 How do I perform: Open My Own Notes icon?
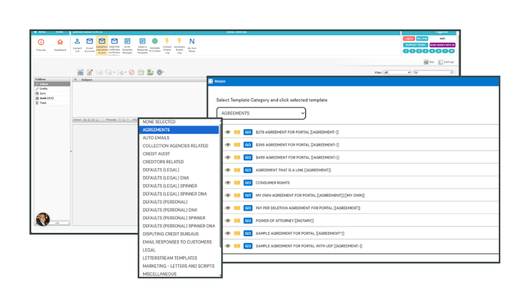(x=191, y=41)
